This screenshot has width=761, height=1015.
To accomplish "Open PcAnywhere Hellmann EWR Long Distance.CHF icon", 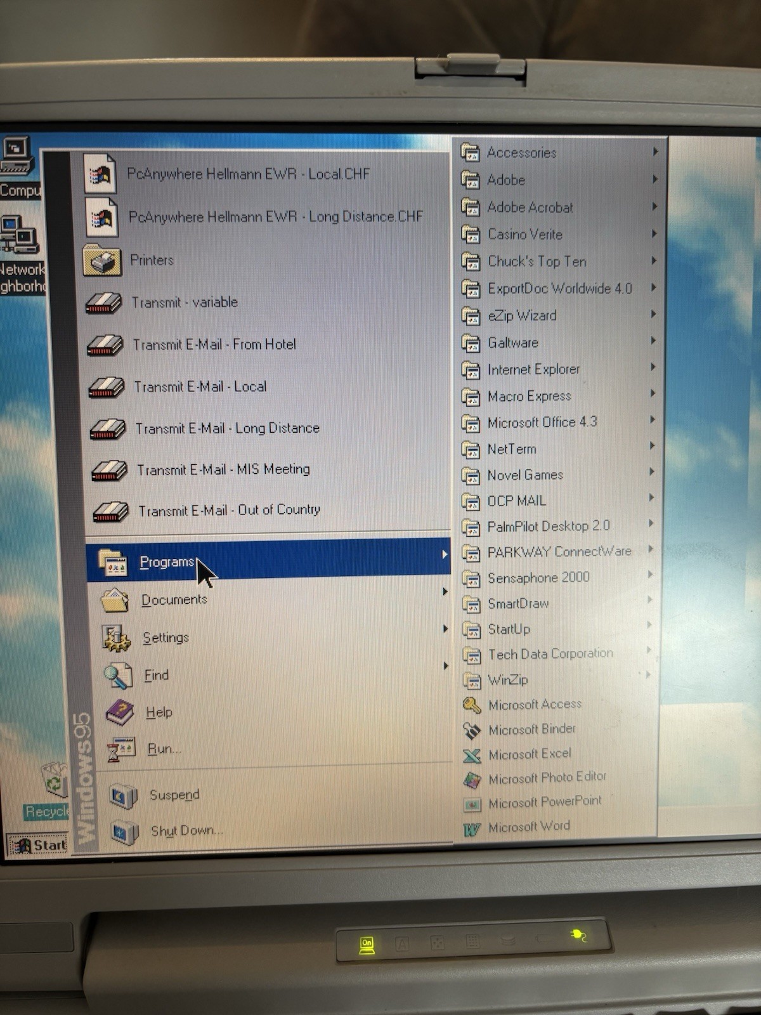I will tap(103, 217).
